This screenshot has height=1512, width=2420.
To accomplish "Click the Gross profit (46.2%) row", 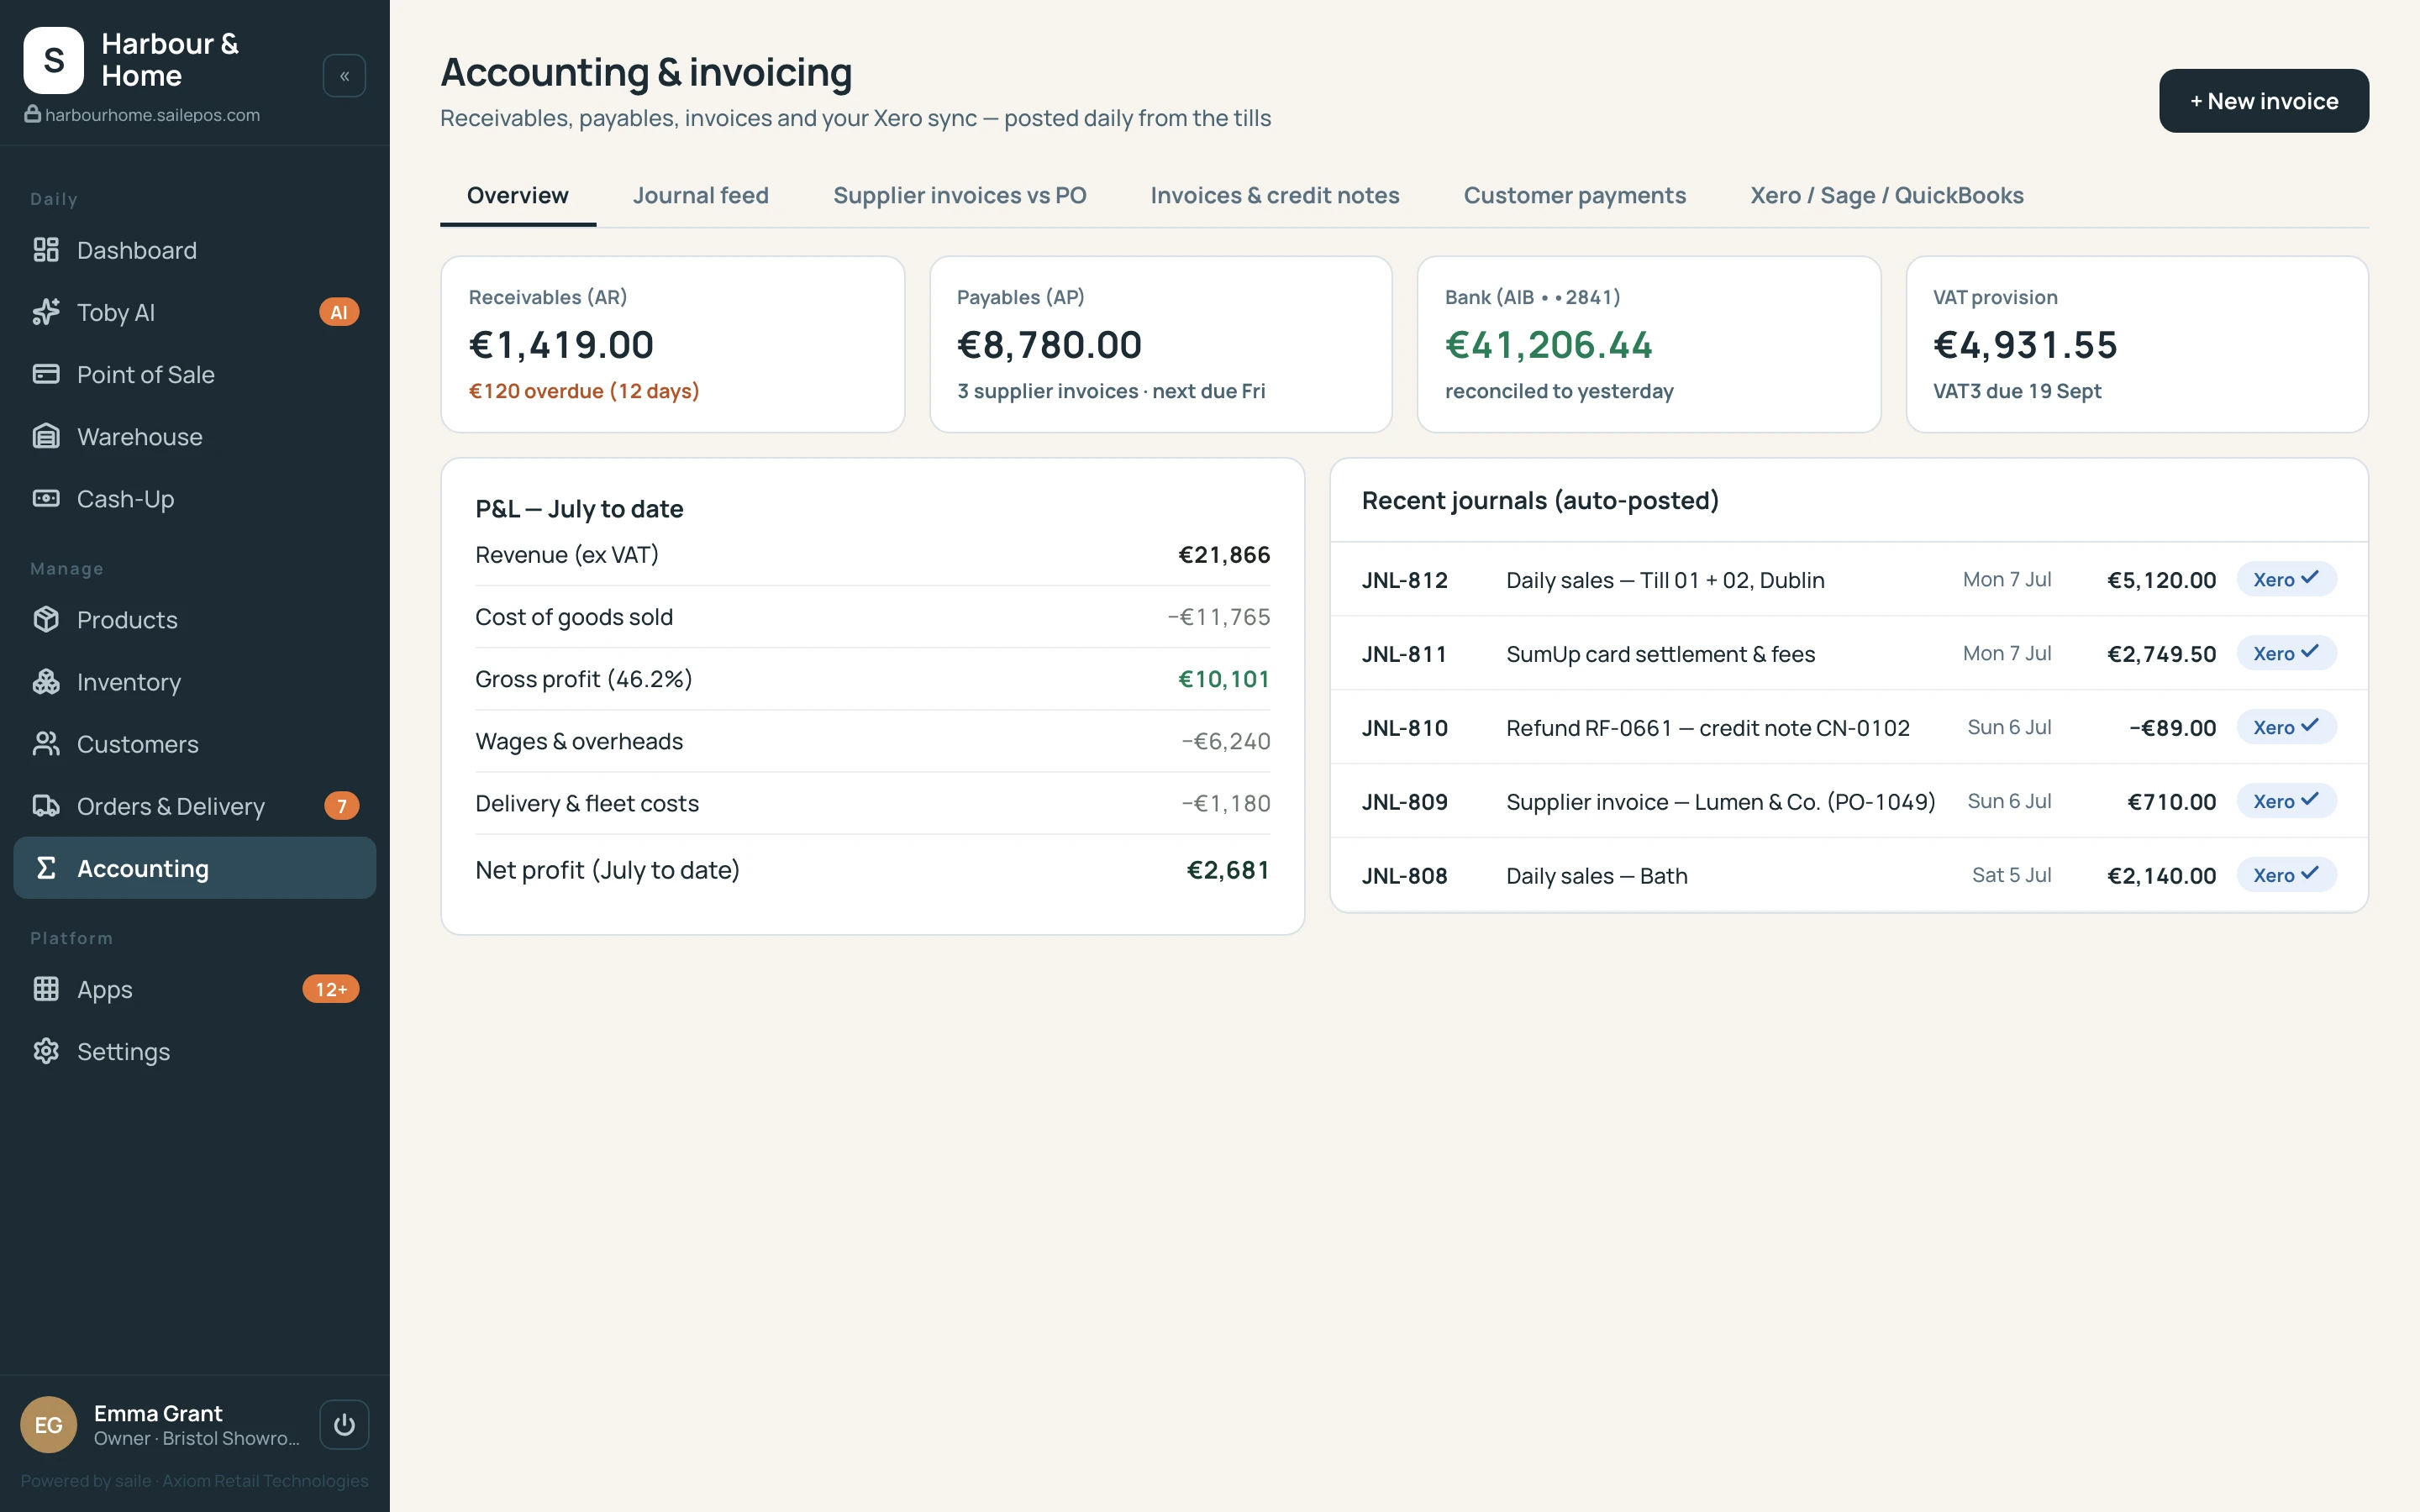I will click(x=873, y=679).
